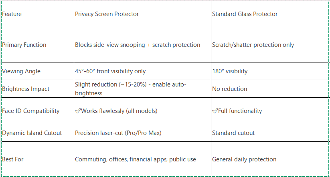Click checkmark beside Works flawlessly
Viewport: 330px width, 177px height.
click(x=78, y=111)
